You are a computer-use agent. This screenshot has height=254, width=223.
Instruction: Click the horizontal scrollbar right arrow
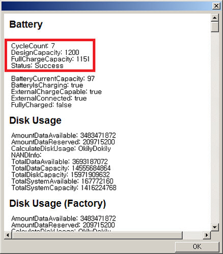[207, 235]
